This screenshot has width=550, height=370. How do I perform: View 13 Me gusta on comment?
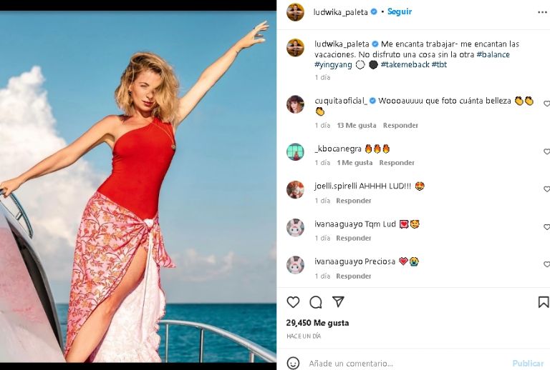point(357,125)
